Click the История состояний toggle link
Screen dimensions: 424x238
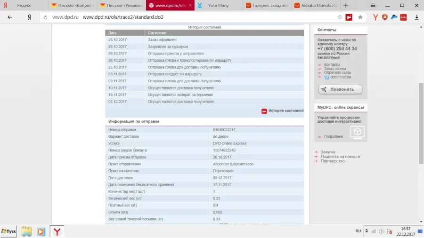286,111
